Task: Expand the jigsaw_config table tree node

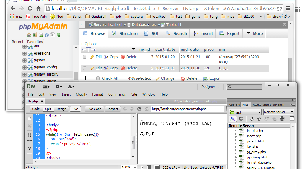Action: coord(24,67)
